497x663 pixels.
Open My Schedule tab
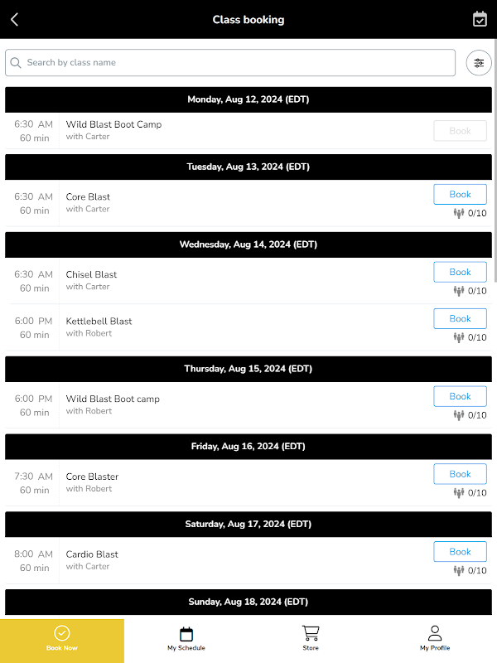[186, 638]
